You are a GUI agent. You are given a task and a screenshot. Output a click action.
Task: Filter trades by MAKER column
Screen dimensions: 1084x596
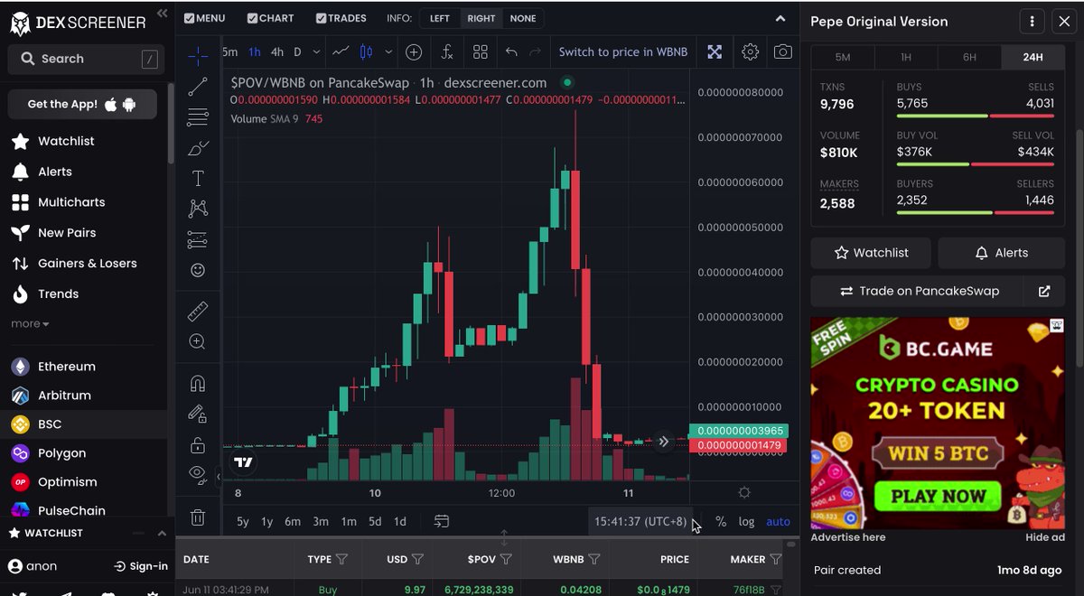[x=775, y=560]
